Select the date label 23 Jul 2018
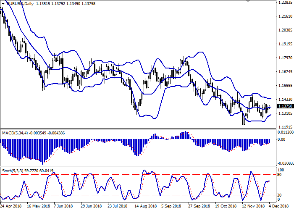294x210 pixels. point(118,206)
